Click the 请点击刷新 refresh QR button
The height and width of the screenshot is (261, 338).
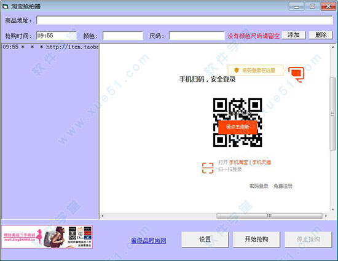[x=238, y=127]
